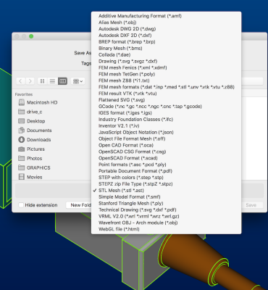Select Portable Document Format (*.pdf)
Image resolution: width=268 pixels, height=290 pixels.
tap(166, 171)
